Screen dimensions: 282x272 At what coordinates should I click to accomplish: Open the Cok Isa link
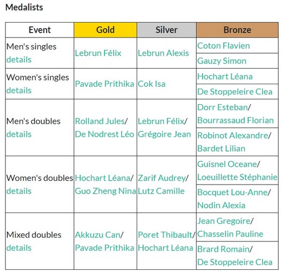click(152, 84)
